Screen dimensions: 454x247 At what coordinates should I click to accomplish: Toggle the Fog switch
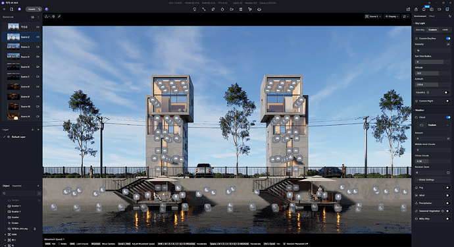[448, 188]
